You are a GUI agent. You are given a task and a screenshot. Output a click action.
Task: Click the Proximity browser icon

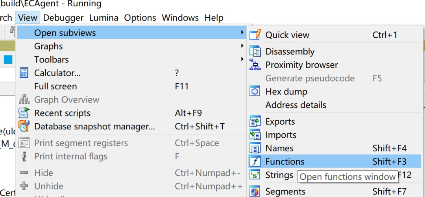pos(255,65)
